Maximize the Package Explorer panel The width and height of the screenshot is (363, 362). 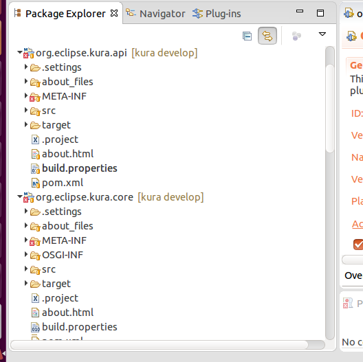coord(320,13)
